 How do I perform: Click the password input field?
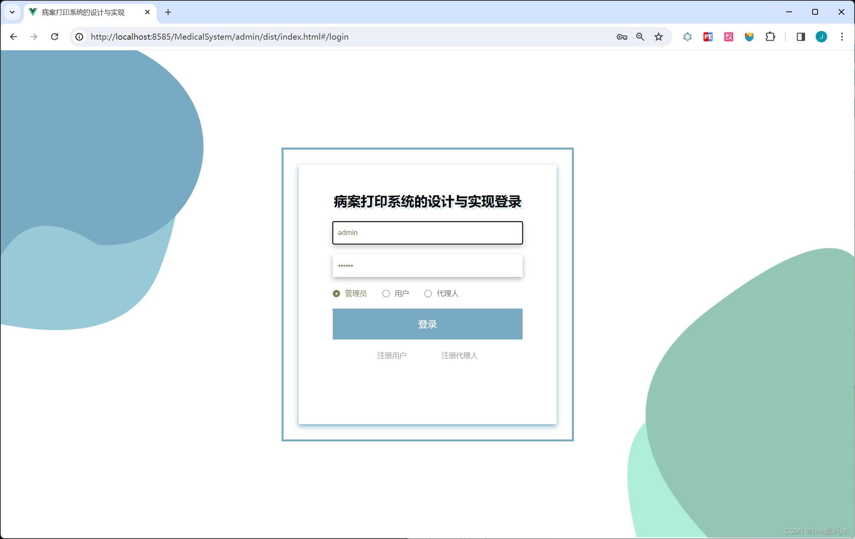point(427,265)
